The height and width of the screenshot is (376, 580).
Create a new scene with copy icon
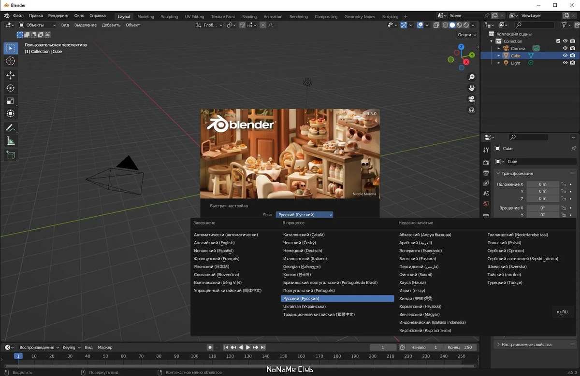(x=495, y=15)
